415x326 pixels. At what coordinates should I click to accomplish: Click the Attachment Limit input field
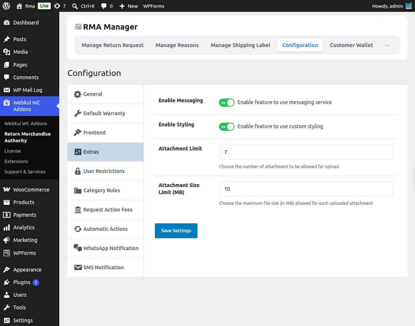coord(306,152)
